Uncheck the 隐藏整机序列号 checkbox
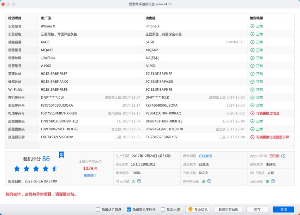The image size is (300, 215). 129,209
